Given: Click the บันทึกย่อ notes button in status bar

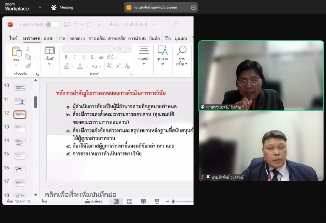Looking at the screenshot, I should coord(94,201).
